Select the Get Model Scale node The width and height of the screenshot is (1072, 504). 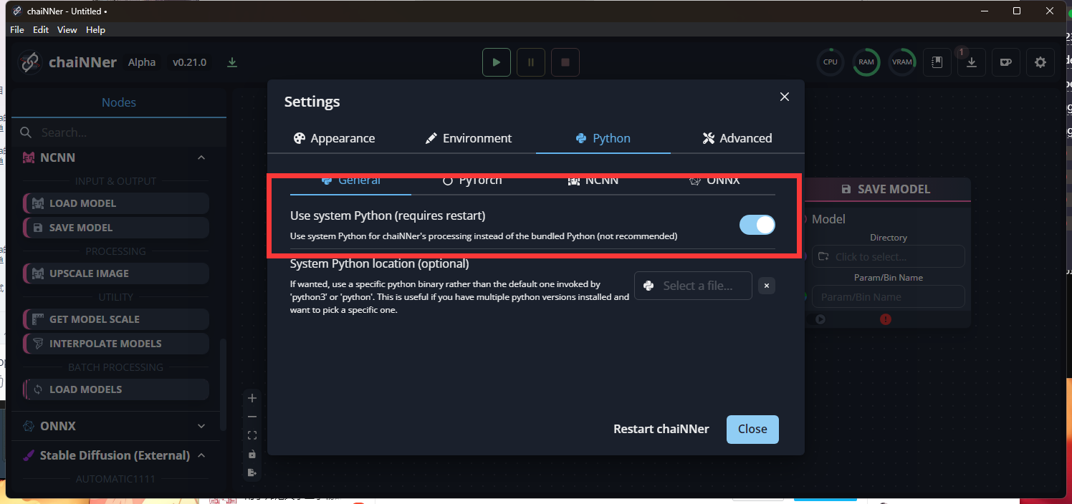pos(116,319)
